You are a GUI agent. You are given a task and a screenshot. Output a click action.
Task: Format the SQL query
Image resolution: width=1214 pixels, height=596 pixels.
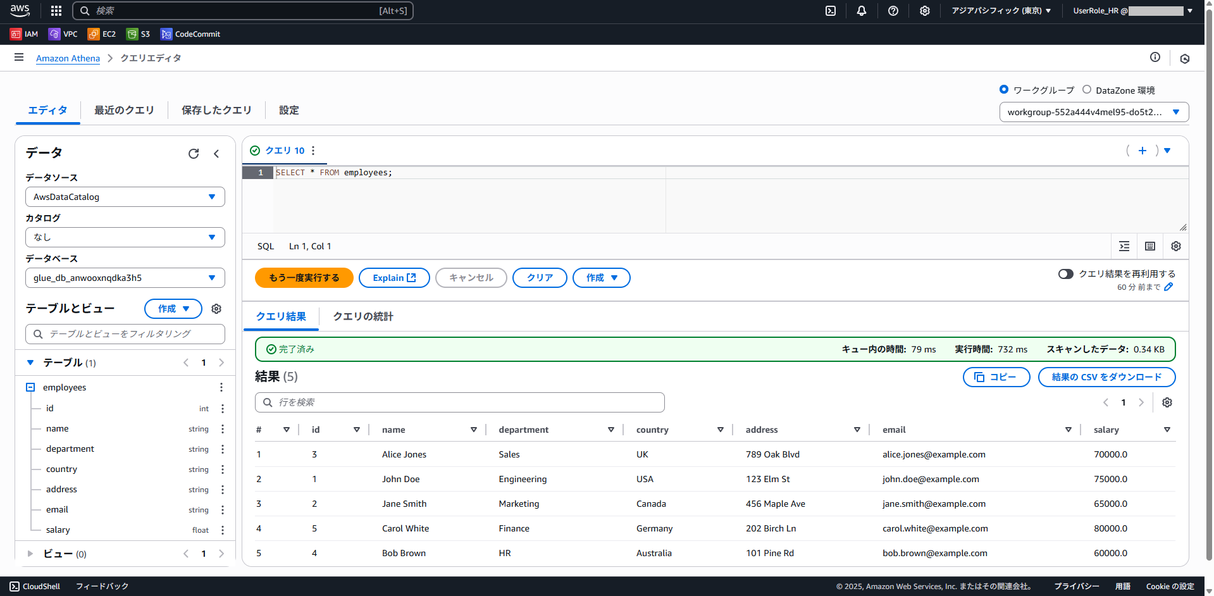pos(1124,246)
